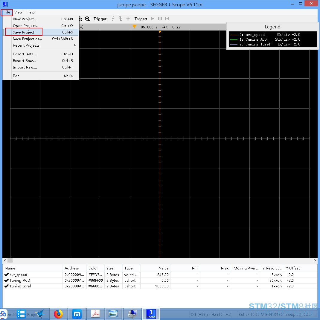This screenshot has width=320, height=320.
Task: Click the Name column header
Action: pos(33,268)
